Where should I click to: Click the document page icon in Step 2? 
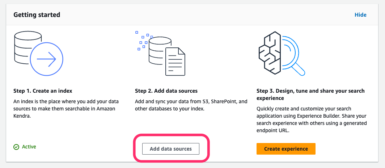click(175, 62)
